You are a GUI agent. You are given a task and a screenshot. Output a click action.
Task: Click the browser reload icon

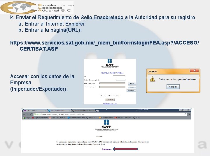click(31, 114)
